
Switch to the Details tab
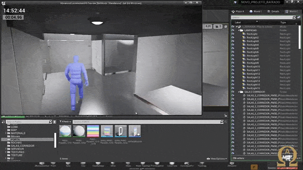point(273,11)
